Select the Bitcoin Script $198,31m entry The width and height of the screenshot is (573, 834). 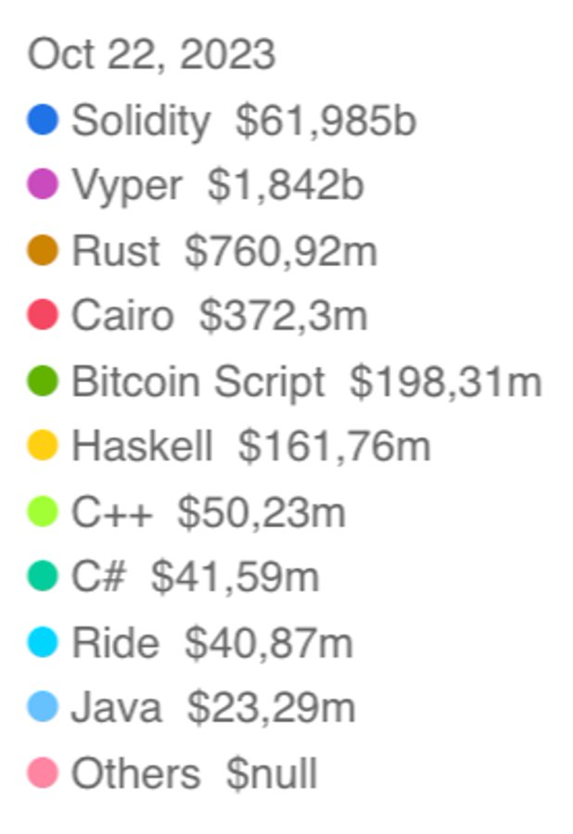click(306, 381)
